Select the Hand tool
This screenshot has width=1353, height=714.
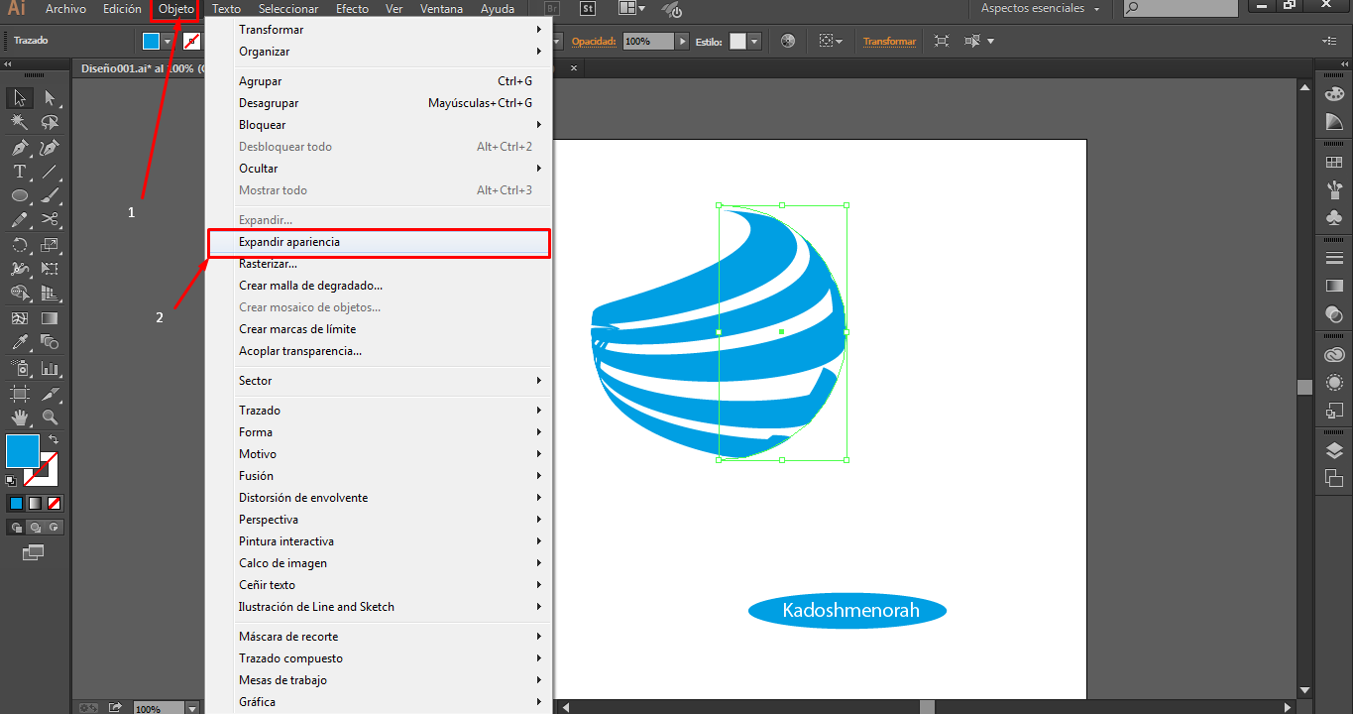tap(20, 417)
